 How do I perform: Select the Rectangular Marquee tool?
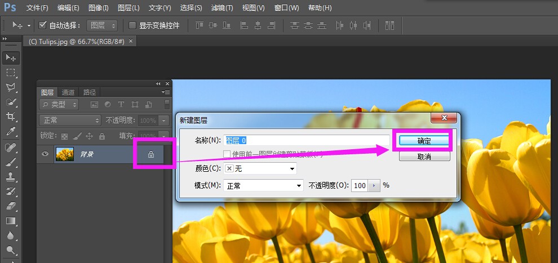click(x=11, y=73)
